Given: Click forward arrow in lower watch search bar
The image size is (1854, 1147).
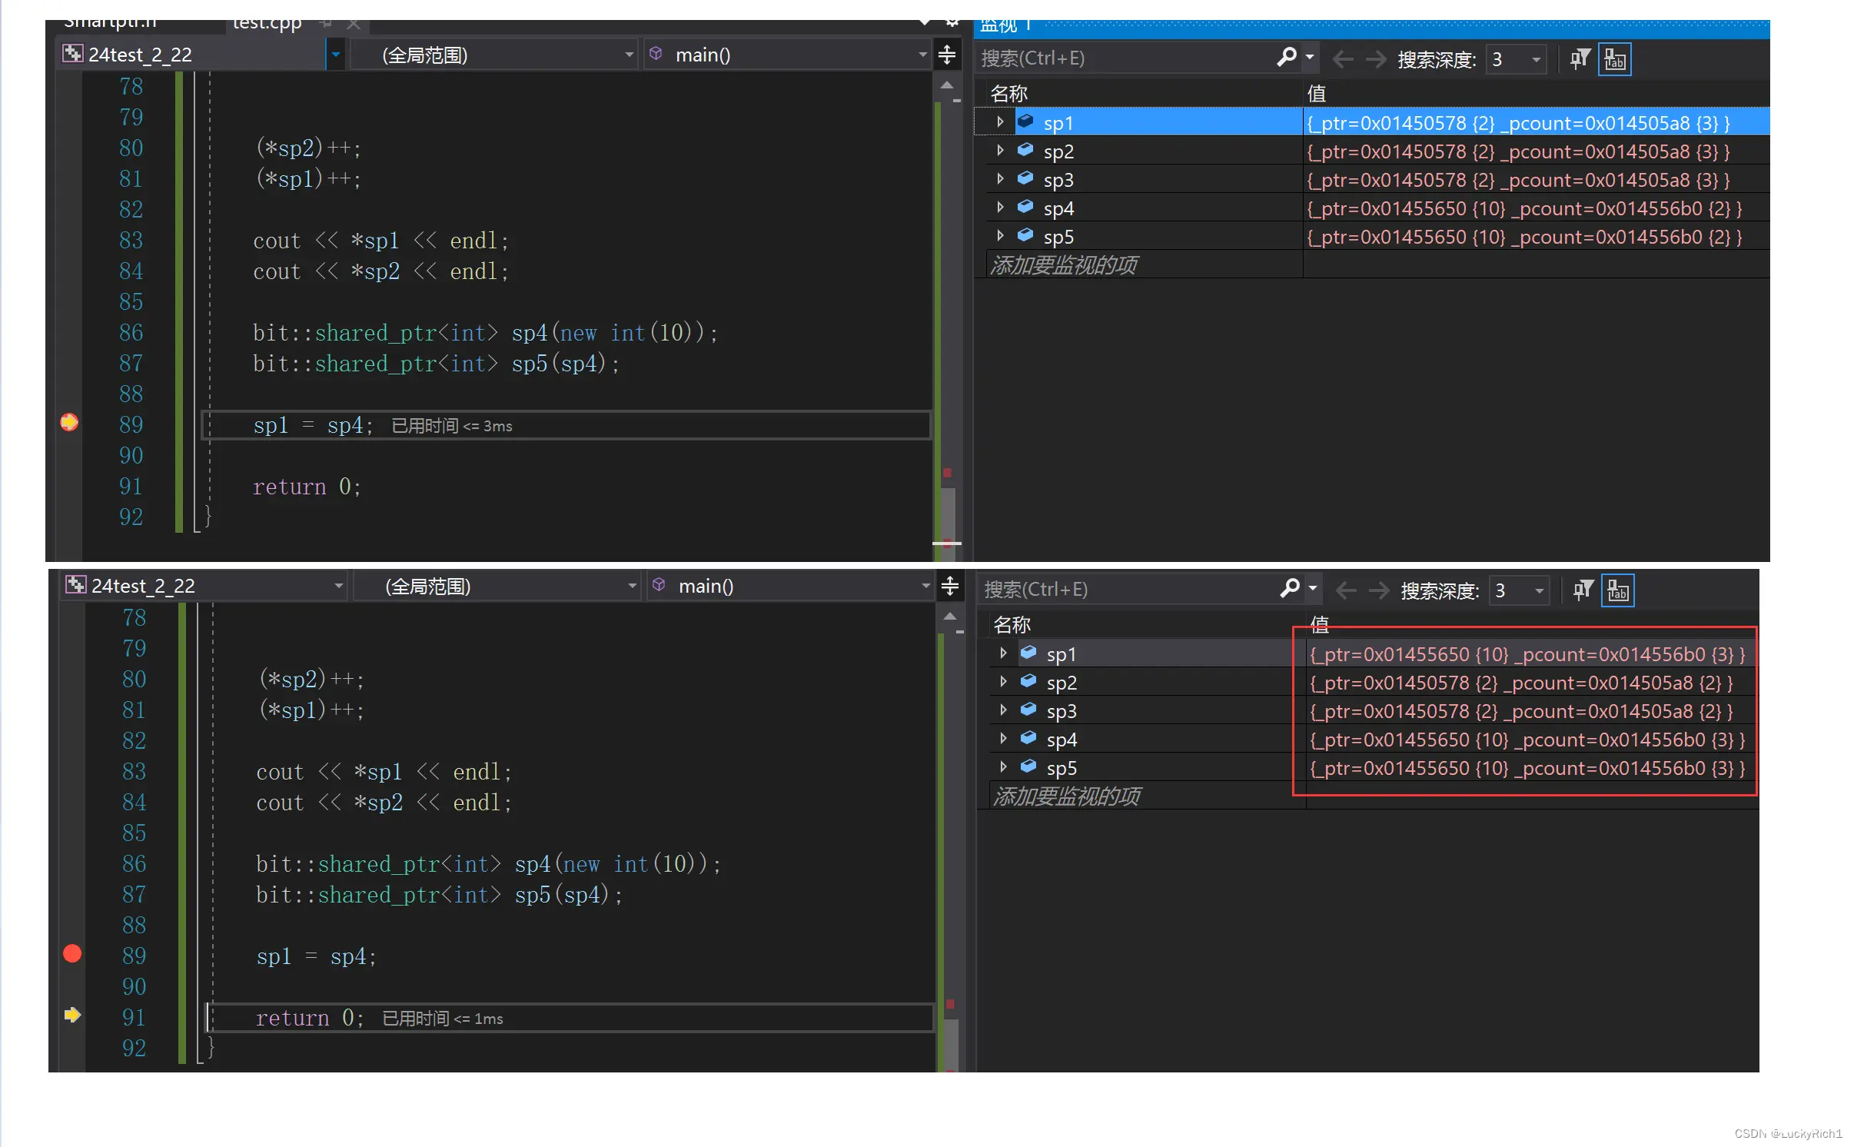Looking at the screenshot, I should [1380, 590].
